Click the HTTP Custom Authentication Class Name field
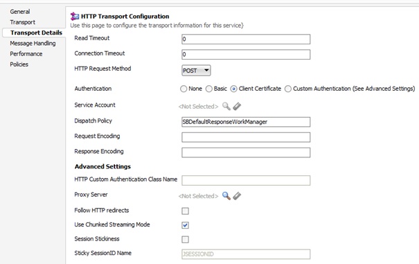Screen dimensions: 419x264 tap(246, 181)
